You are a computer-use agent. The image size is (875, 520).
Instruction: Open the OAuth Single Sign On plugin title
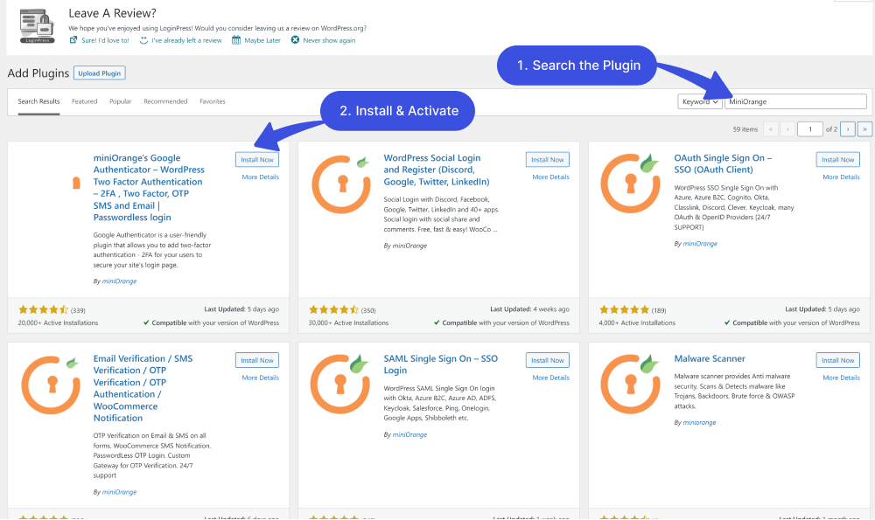(724, 163)
